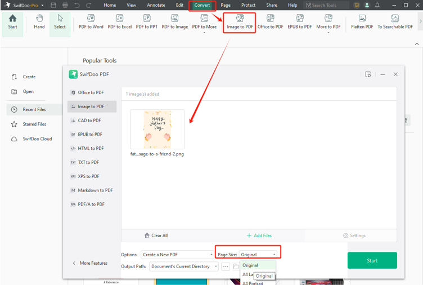Click the Flatten PDF tool

click(362, 22)
